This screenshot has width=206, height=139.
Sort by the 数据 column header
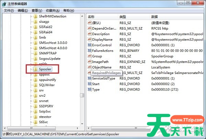click(x=176, y=17)
